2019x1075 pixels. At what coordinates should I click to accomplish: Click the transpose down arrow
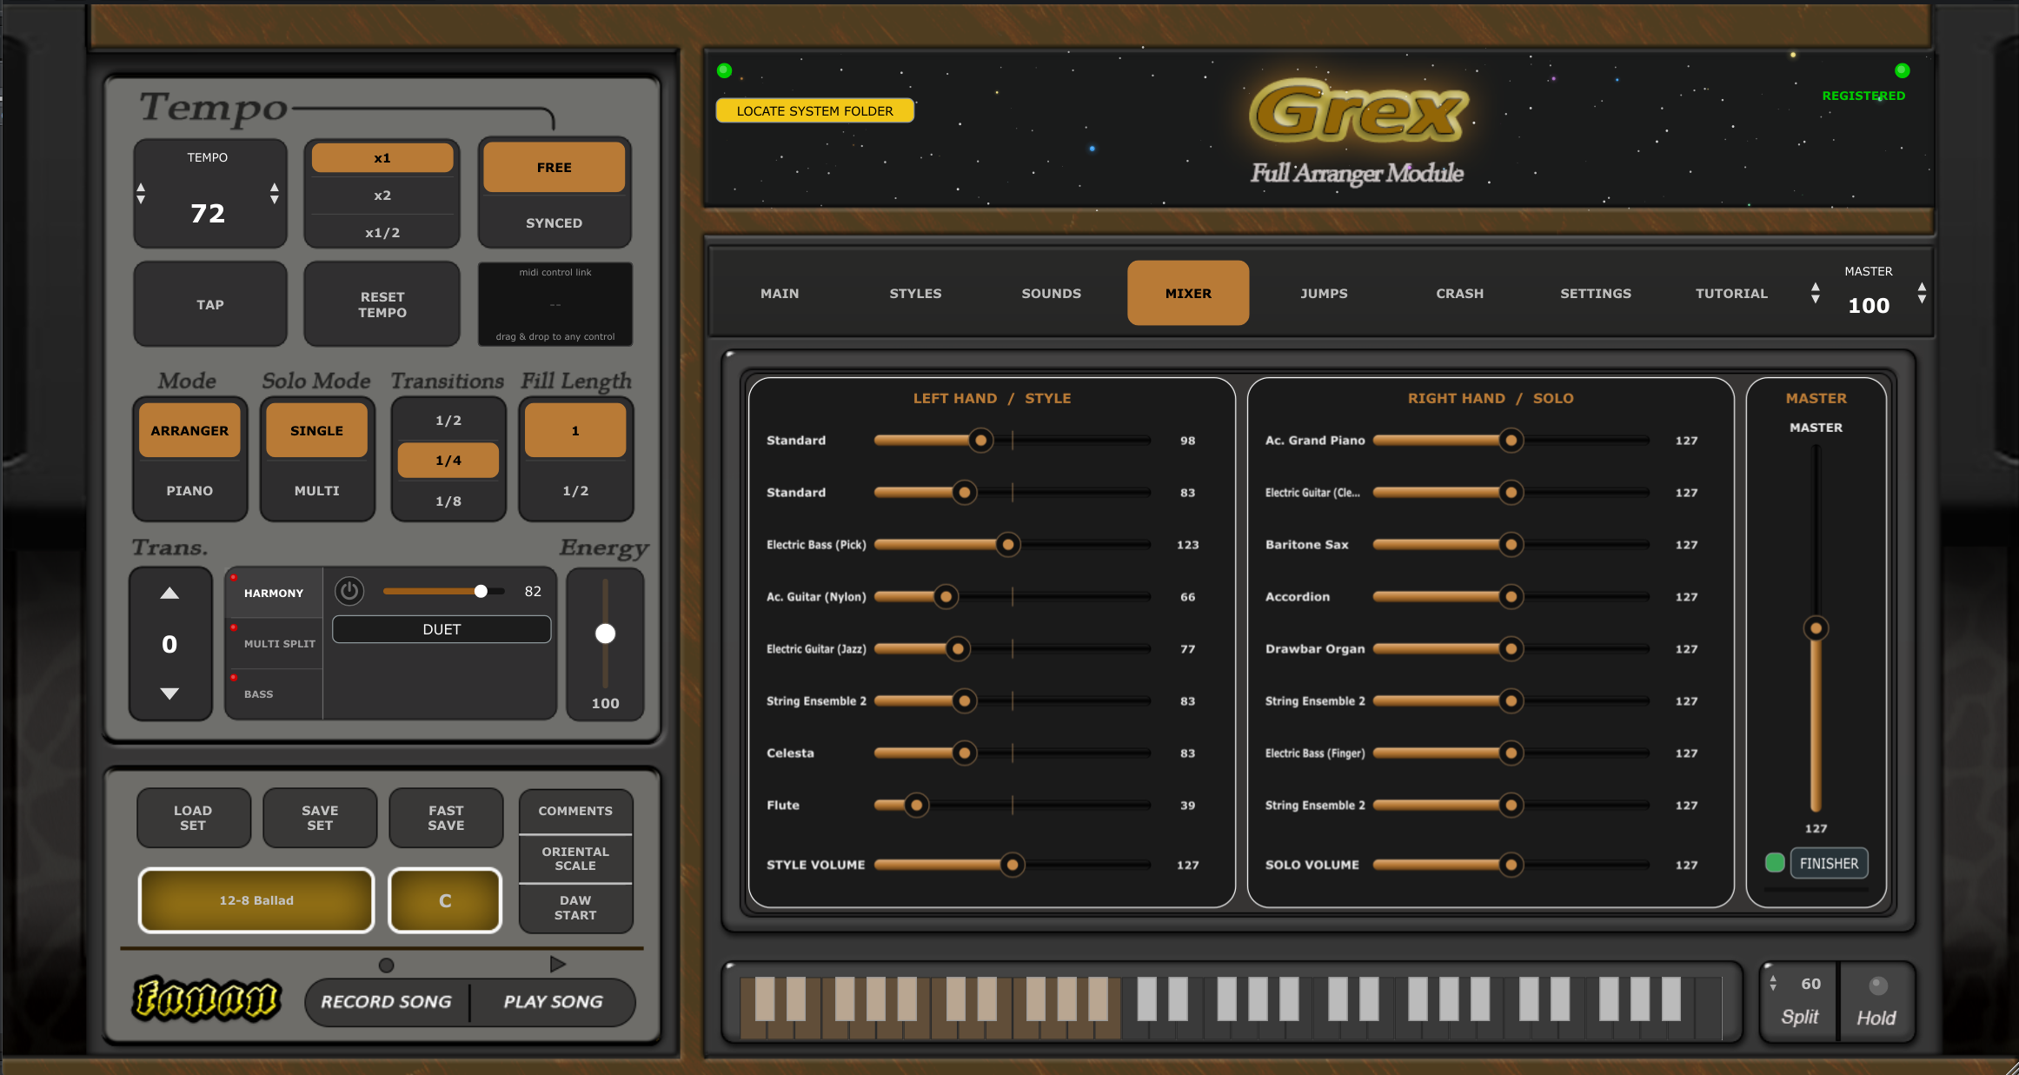[169, 693]
